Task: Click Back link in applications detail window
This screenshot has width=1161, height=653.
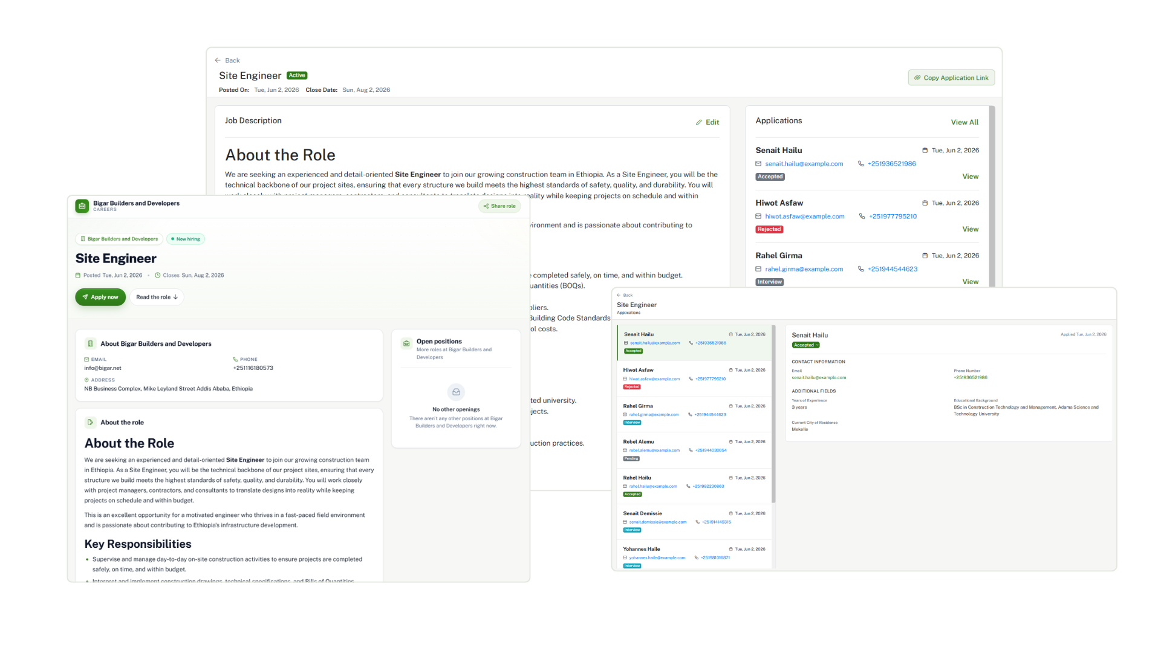Action: pyautogui.click(x=625, y=296)
